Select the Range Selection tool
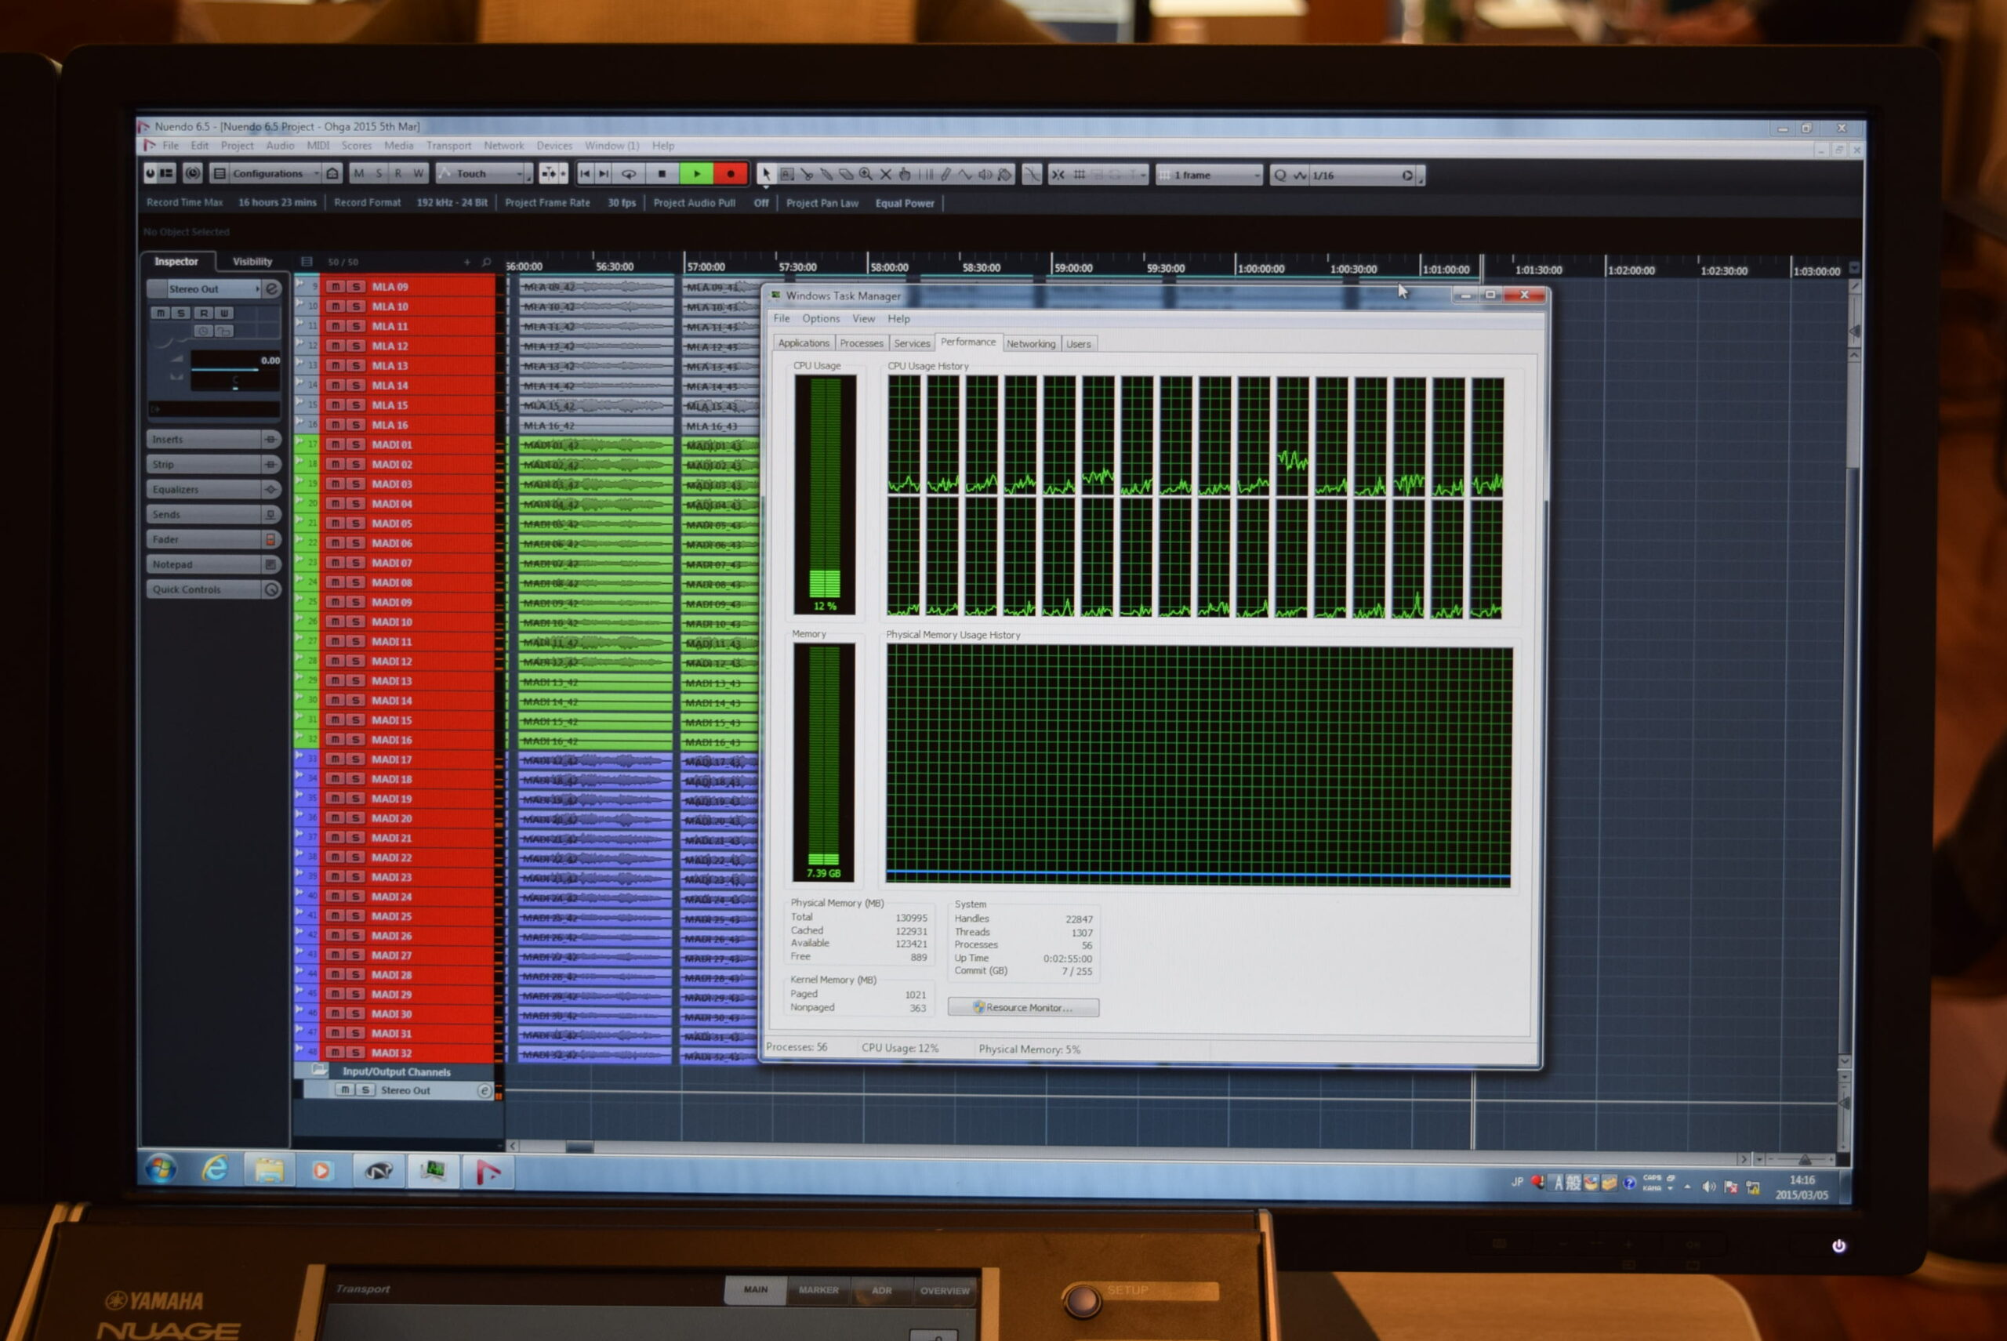 pos(787,175)
